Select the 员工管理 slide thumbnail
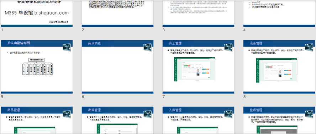The height and width of the screenshot is (134, 316). (199, 67)
